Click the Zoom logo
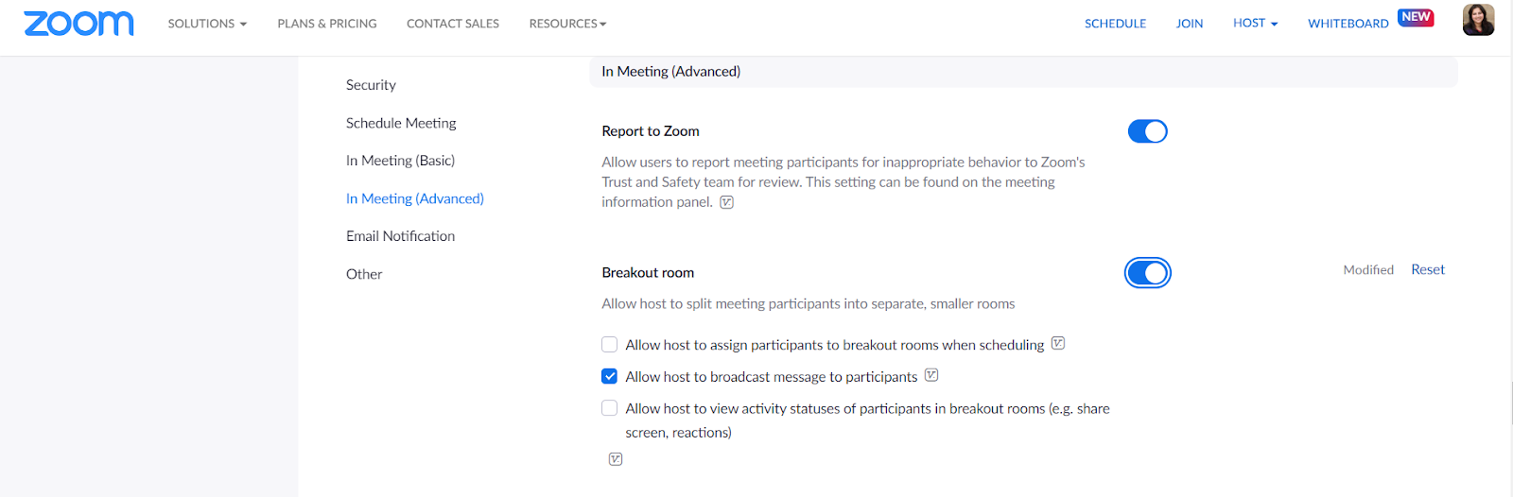The width and height of the screenshot is (1513, 497). click(x=78, y=24)
